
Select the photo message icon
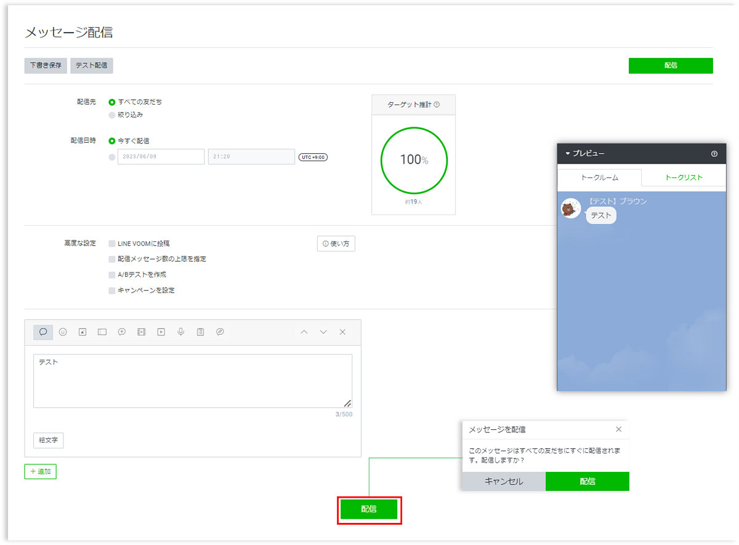pos(83,332)
